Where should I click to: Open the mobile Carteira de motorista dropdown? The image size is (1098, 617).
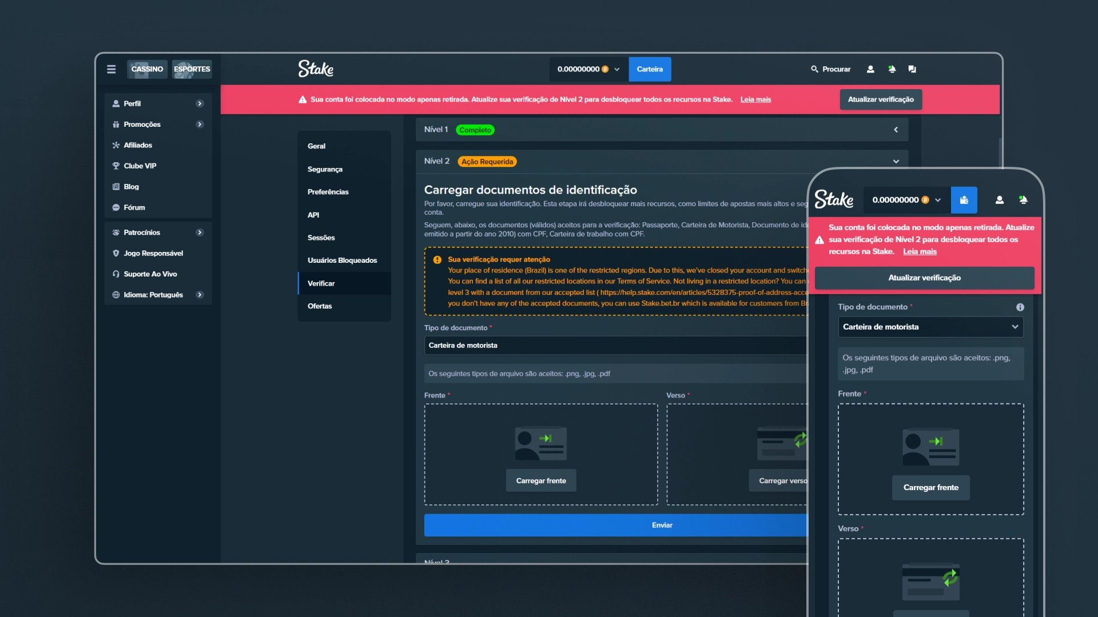[x=930, y=327]
